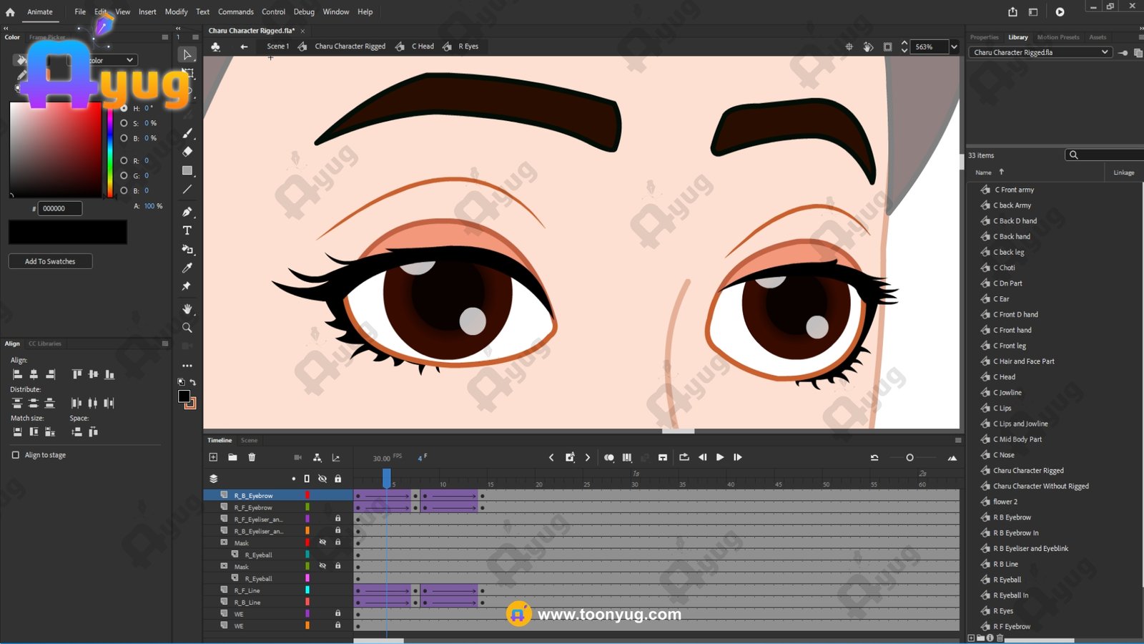The width and height of the screenshot is (1144, 644).
Task: Pick the Eyedropper tool
Action: click(187, 268)
